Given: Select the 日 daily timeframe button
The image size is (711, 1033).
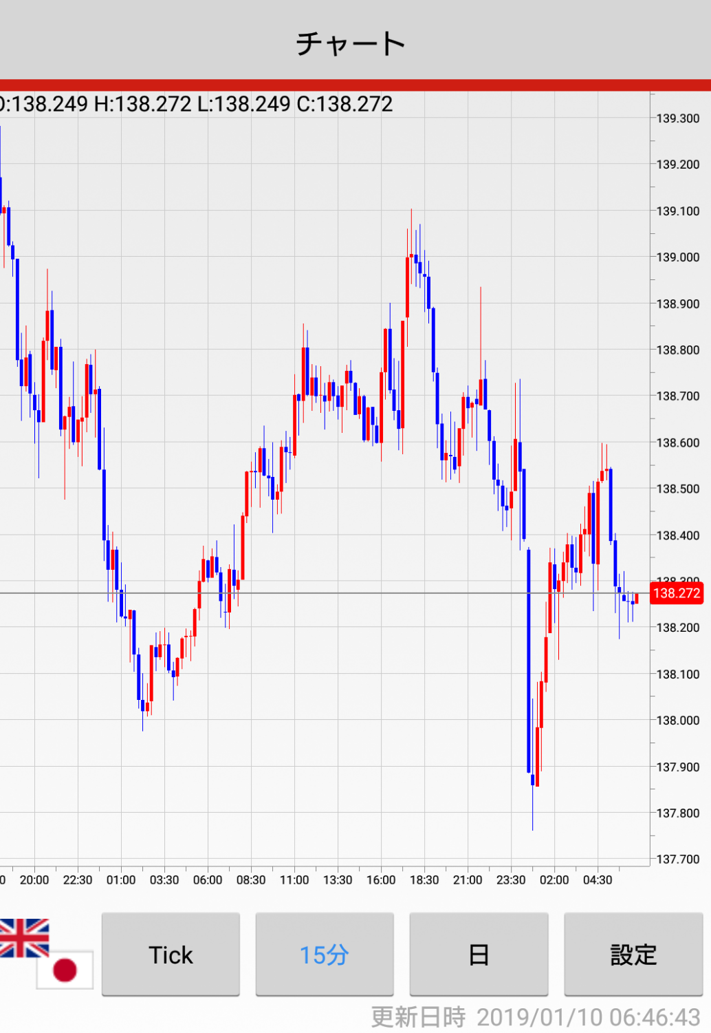Looking at the screenshot, I should (479, 955).
